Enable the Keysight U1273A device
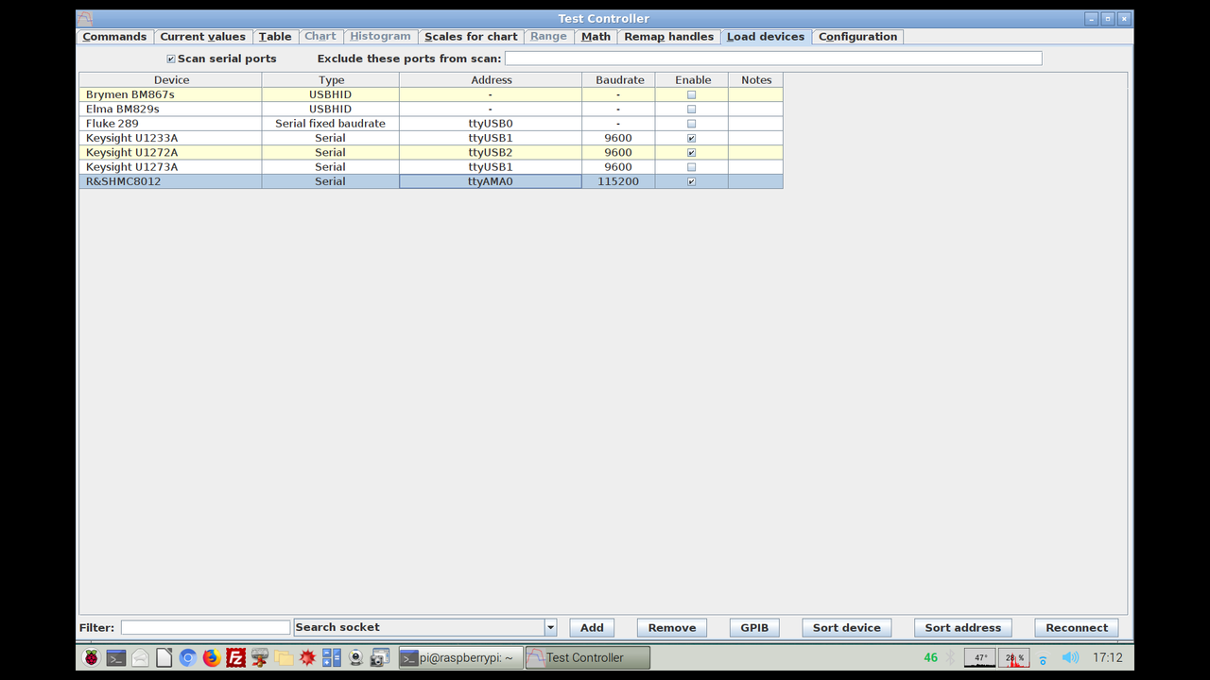Screen dimensions: 1210x680 (x=691, y=167)
